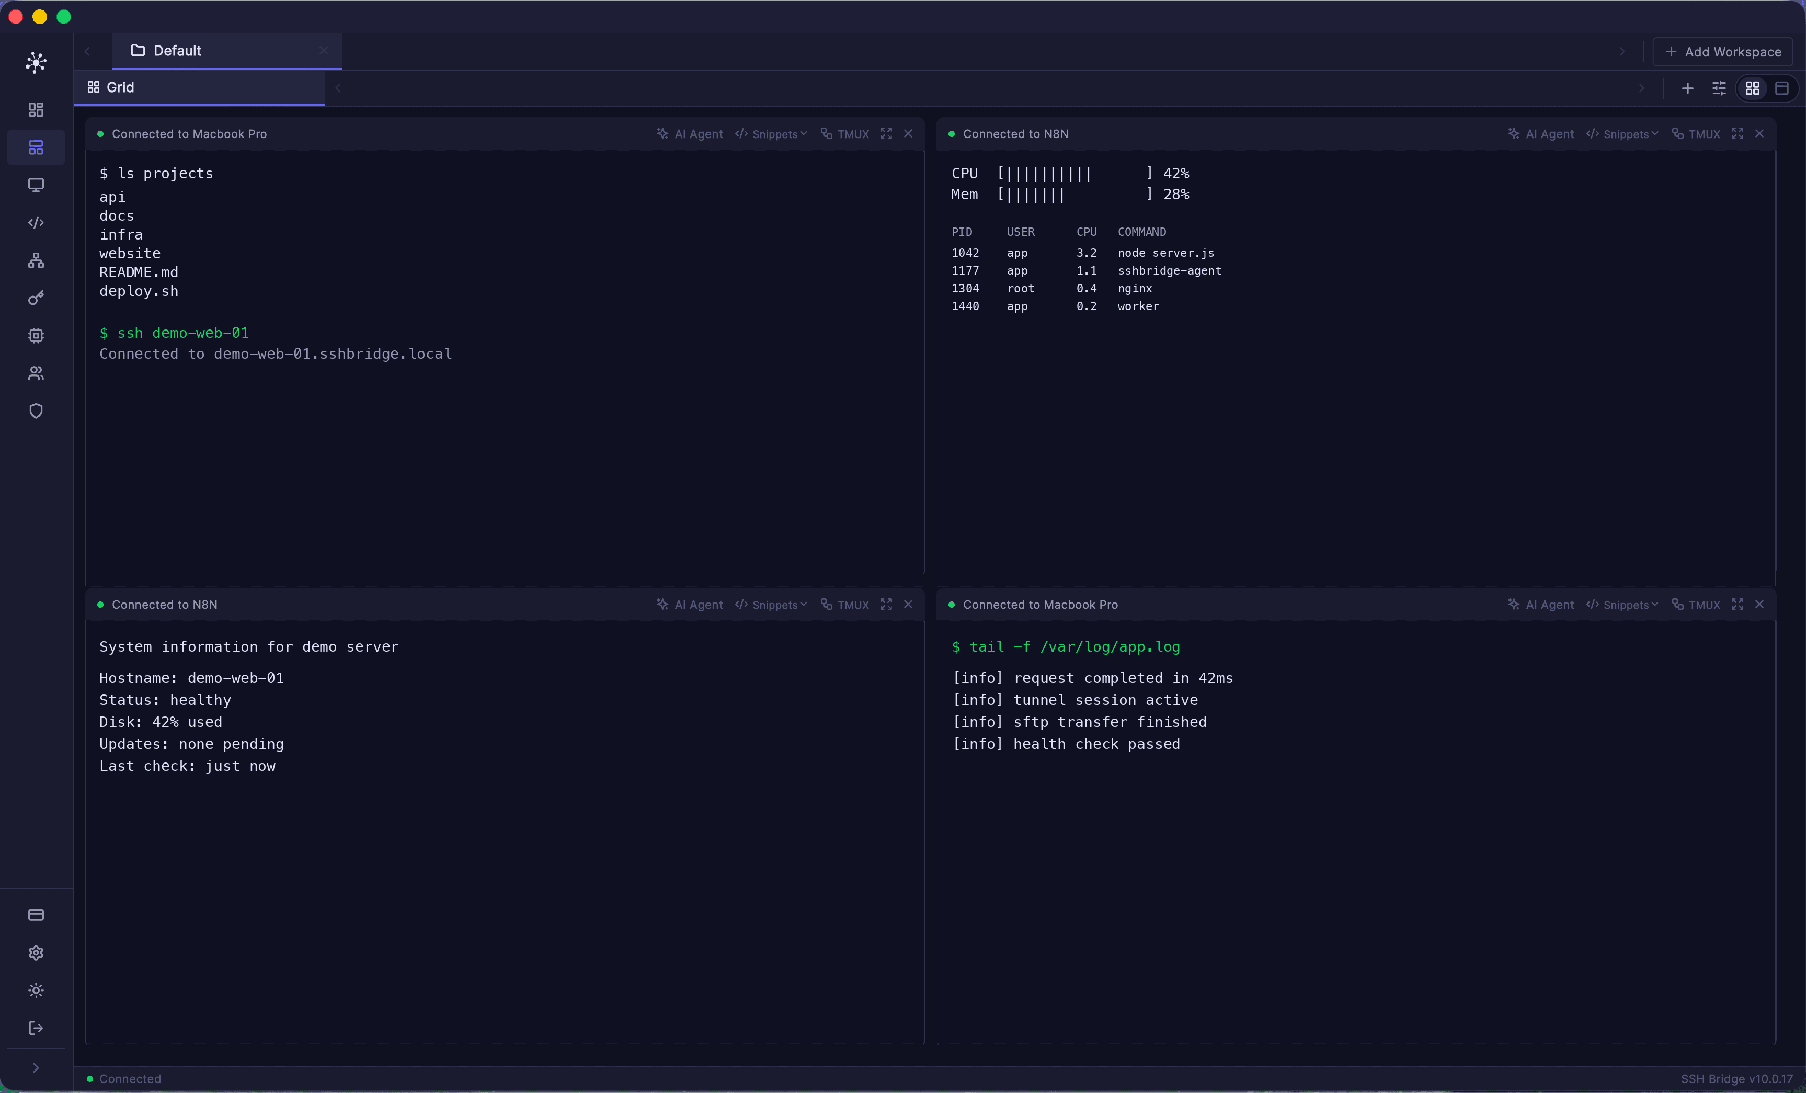Switch to single panel view toggle
Screen dimensions: 1806x1093
(x=1782, y=88)
